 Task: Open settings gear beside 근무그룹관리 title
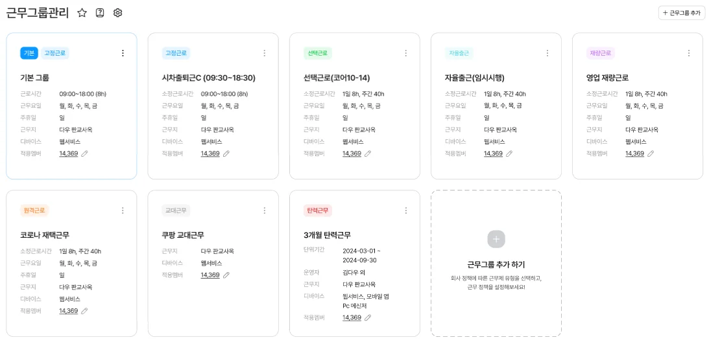coord(117,13)
